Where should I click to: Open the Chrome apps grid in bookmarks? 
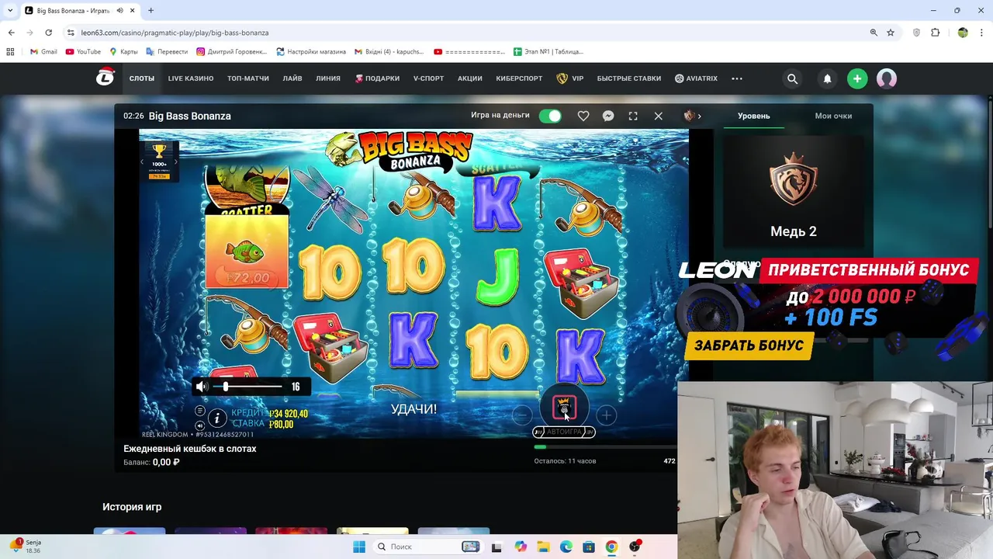[10, 52]
